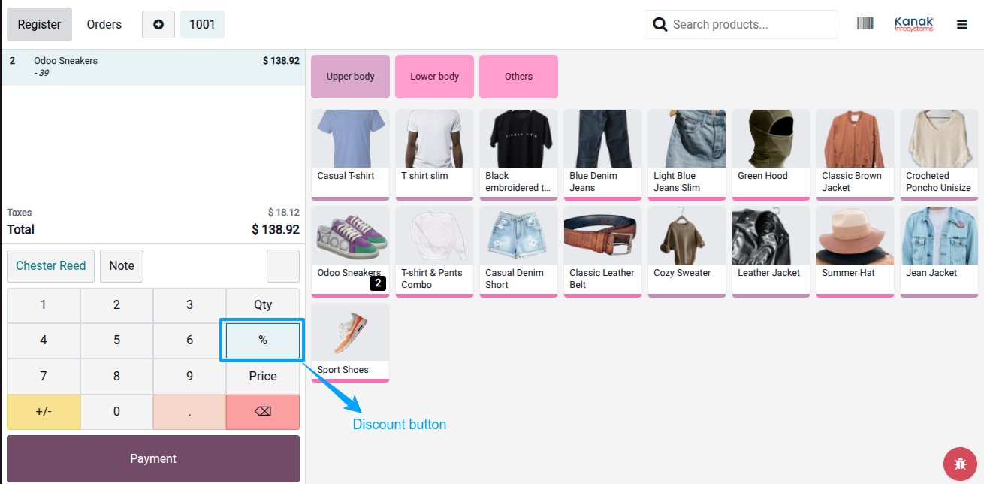
Task: Open the hamburger menu icon
Action: pyautogui.click(x=962, y=24)
